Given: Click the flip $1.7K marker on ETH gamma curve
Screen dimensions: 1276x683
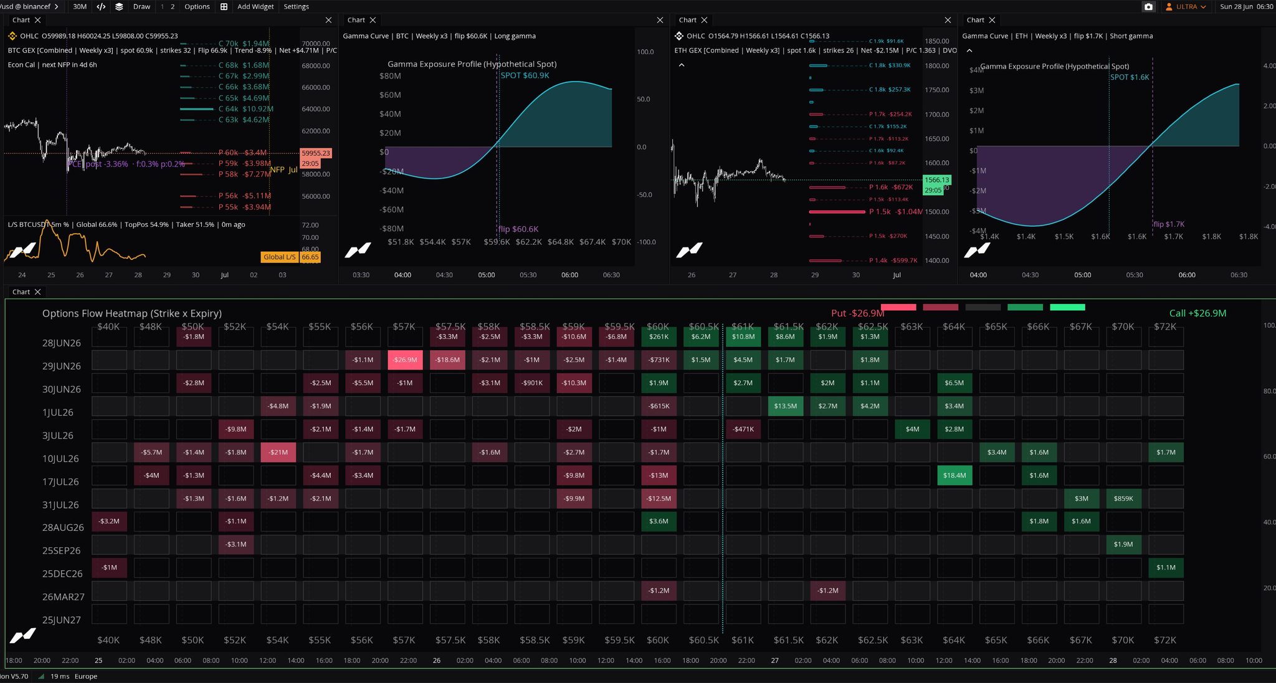Looking at the screenshot, I should point(1169,224).
